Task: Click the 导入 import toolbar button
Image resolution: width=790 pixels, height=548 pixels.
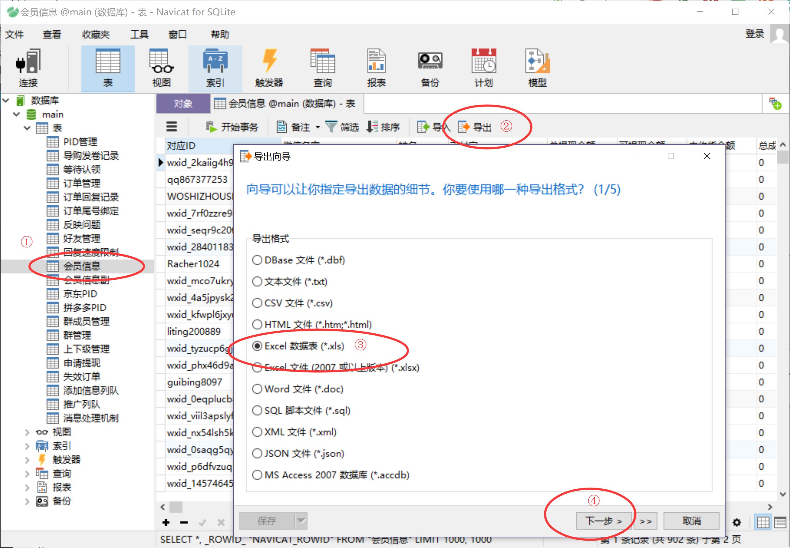Action: point(433,127)
